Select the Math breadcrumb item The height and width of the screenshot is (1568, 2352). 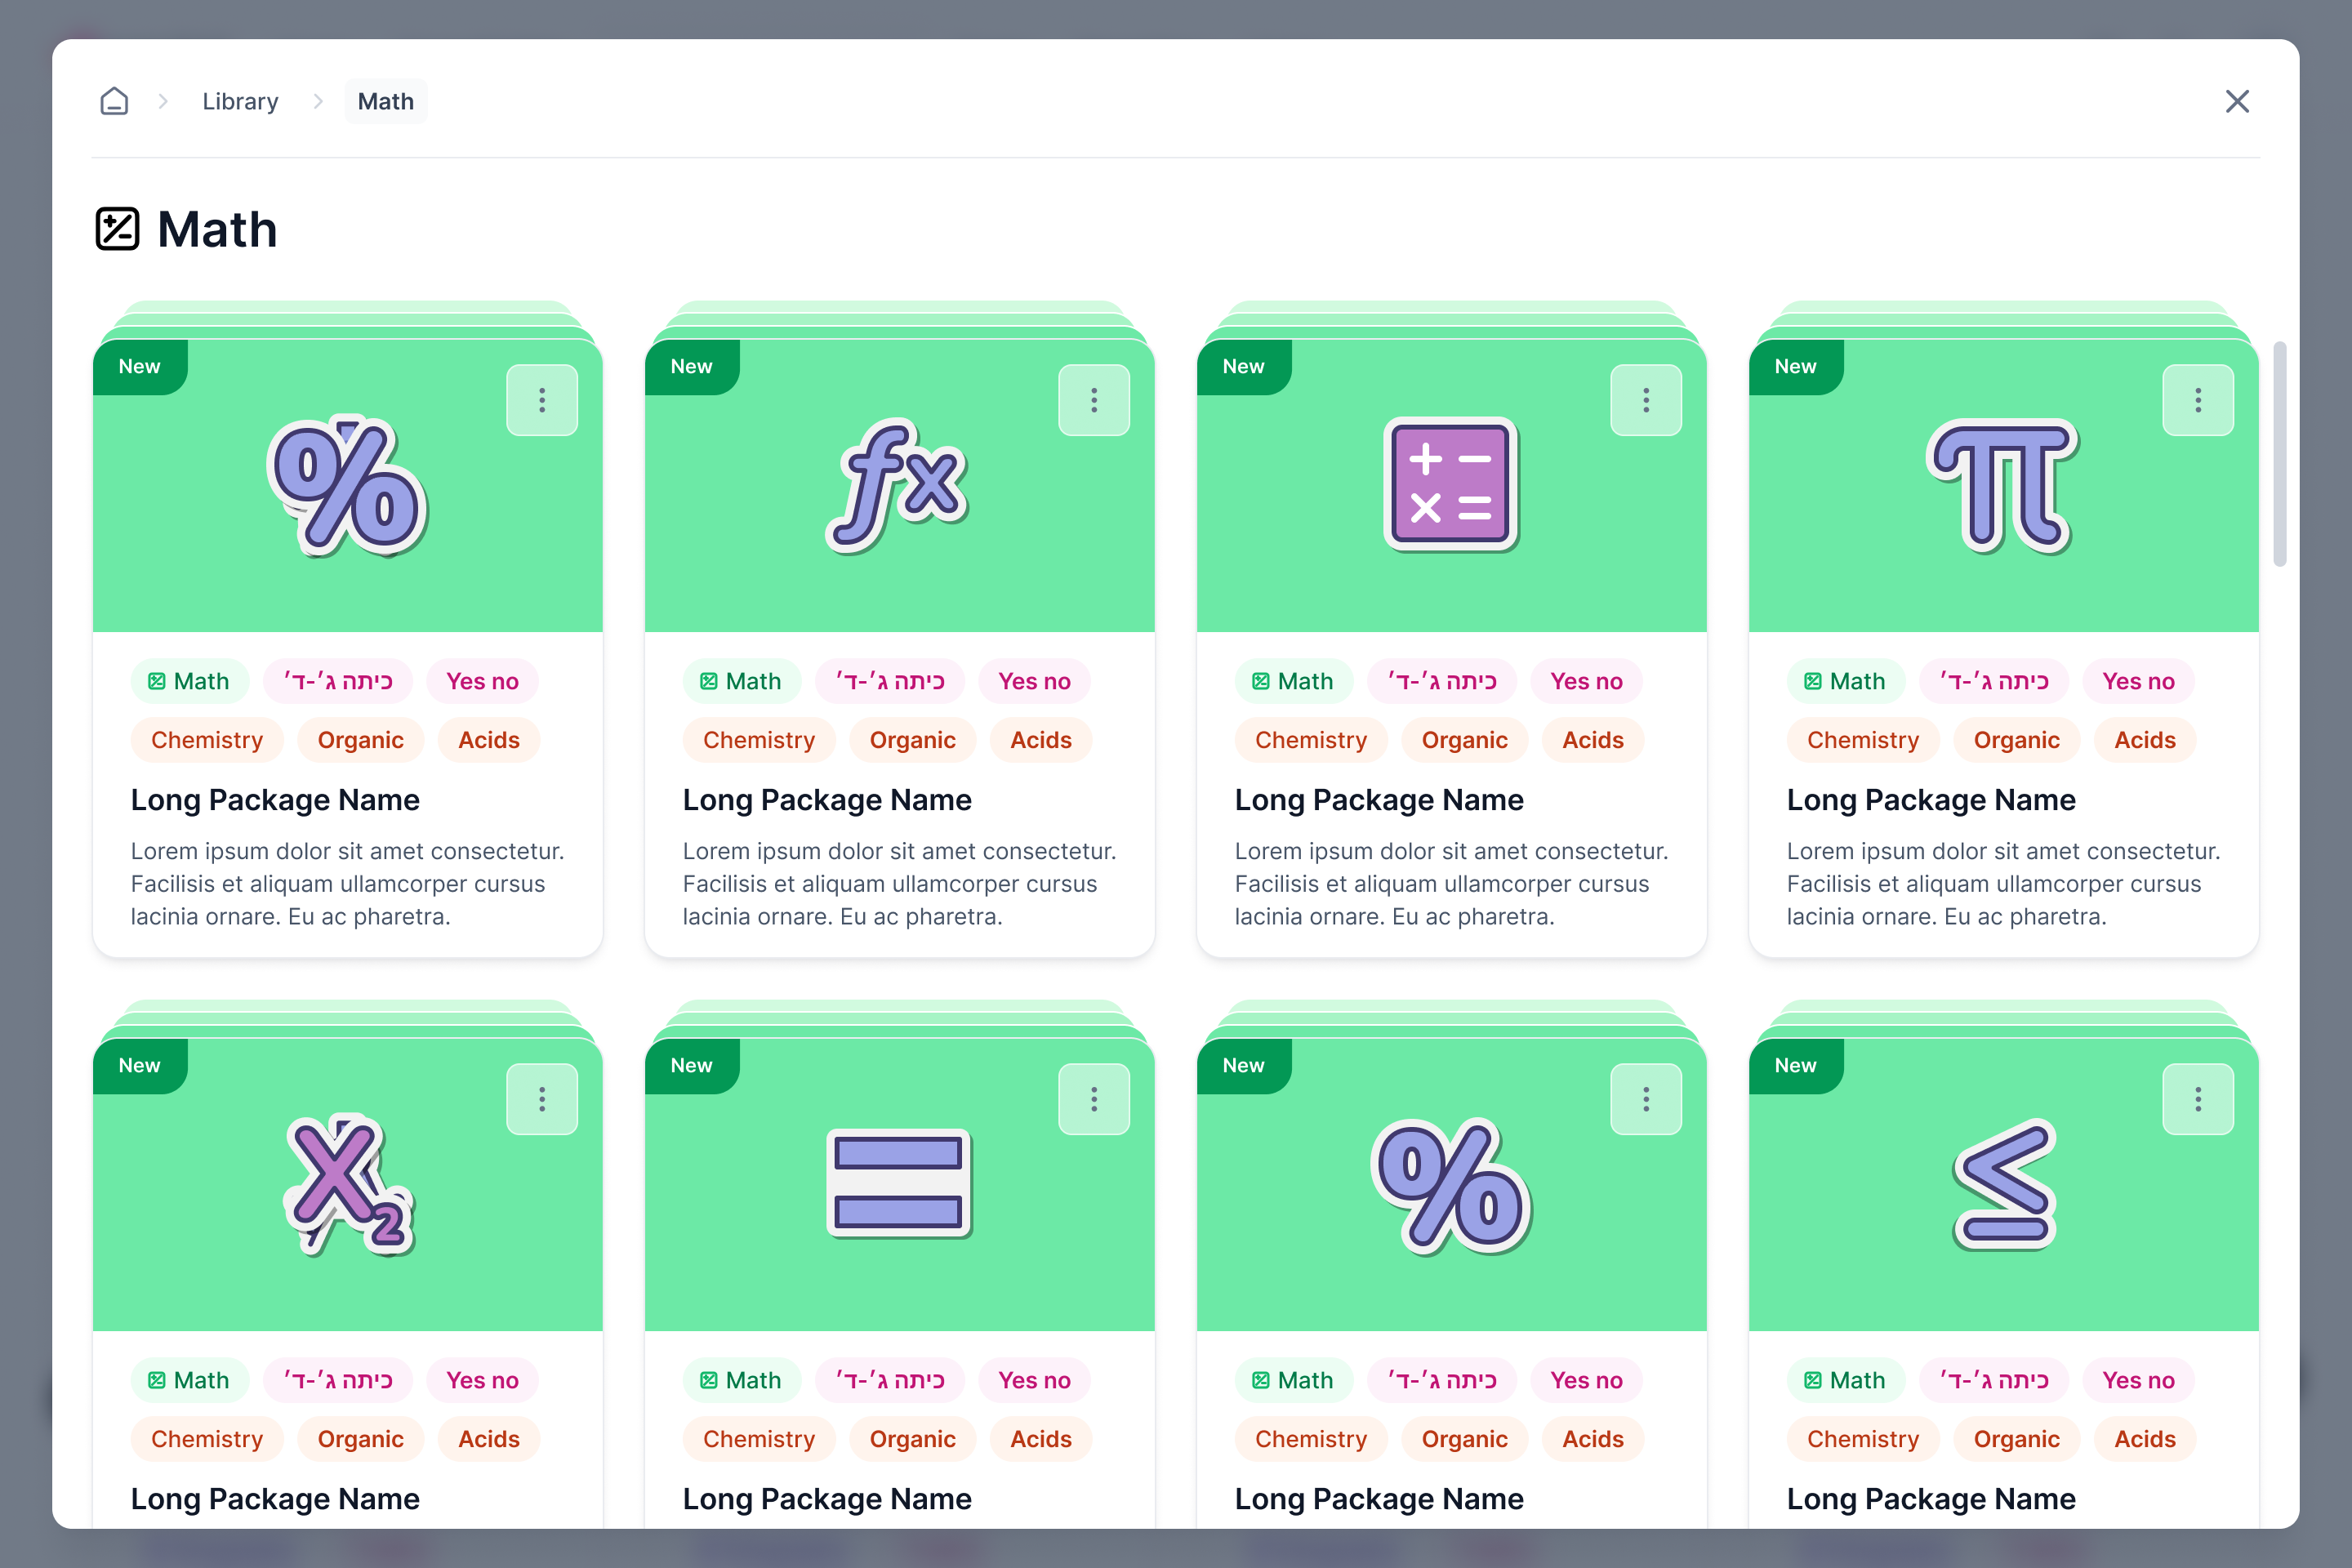pyautogui.click(x=385, y=101)
